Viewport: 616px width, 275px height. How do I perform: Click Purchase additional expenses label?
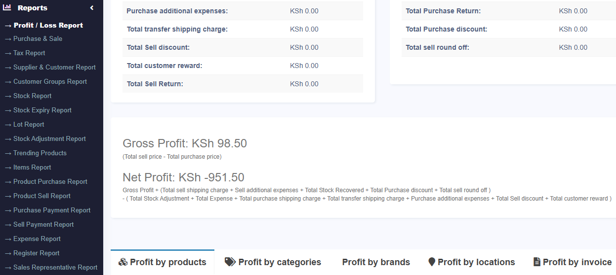[x=177, y=11]
